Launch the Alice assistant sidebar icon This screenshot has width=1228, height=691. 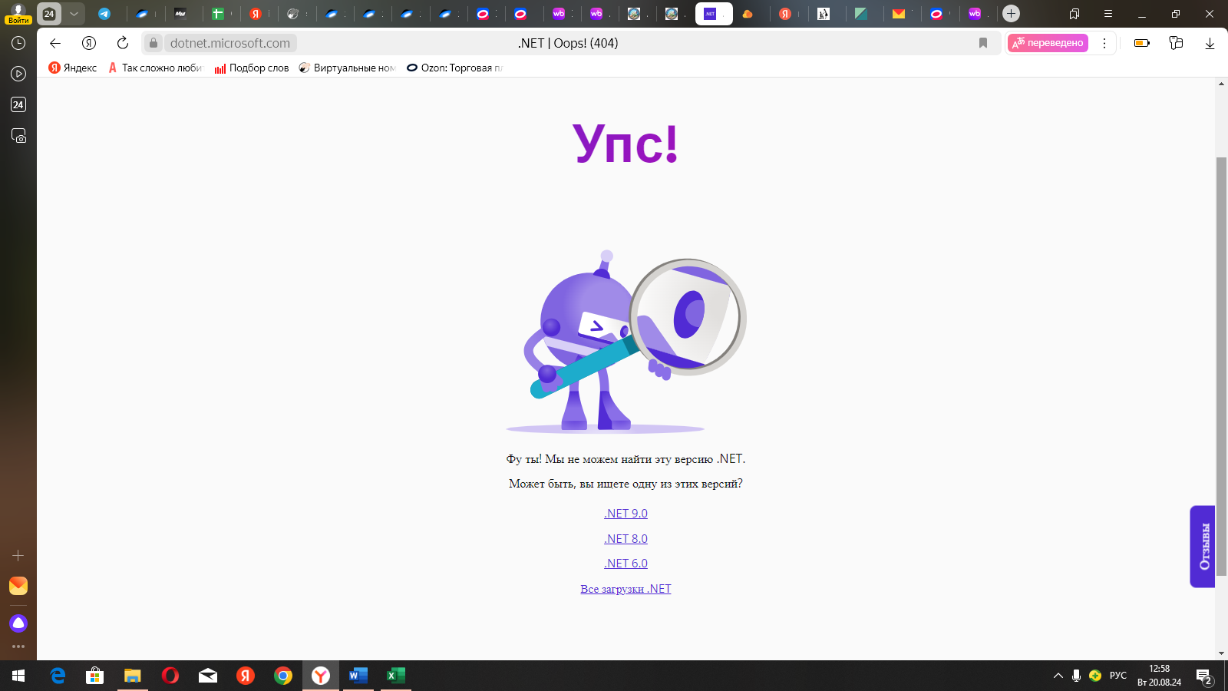[x=18, y=623]
